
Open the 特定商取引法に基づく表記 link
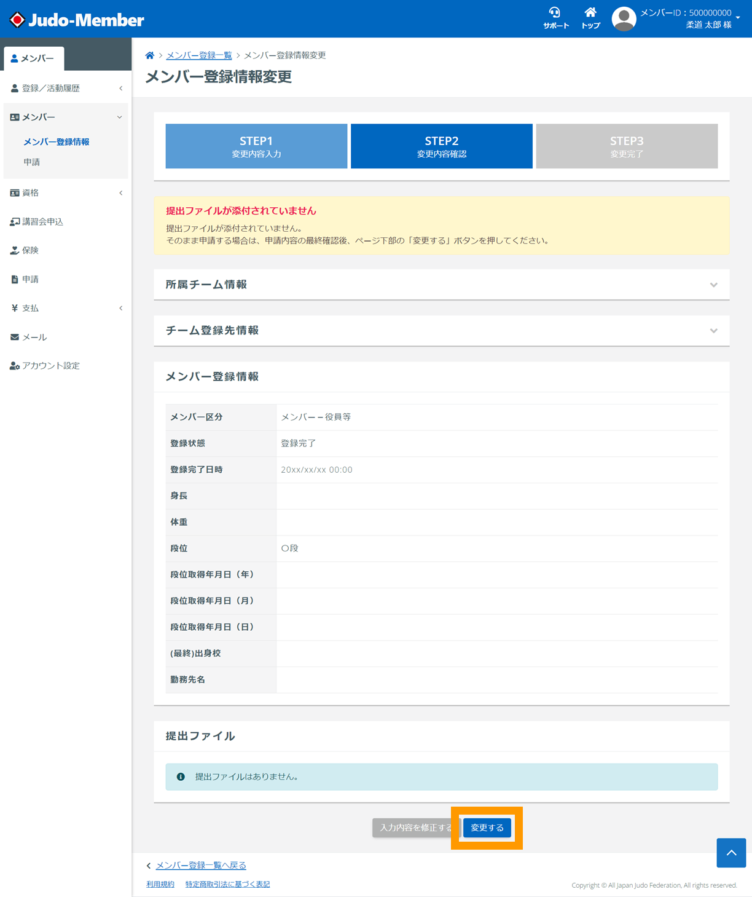(227, 885)
